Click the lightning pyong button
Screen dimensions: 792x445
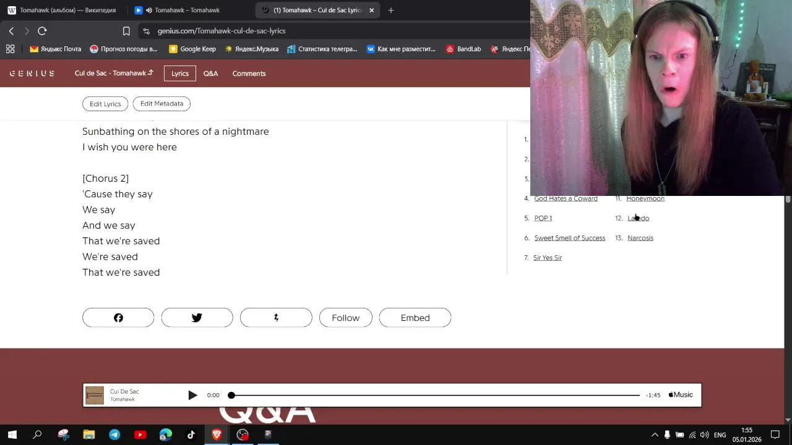point(276,318)
